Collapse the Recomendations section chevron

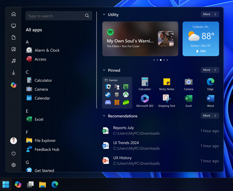pos(104,116)
